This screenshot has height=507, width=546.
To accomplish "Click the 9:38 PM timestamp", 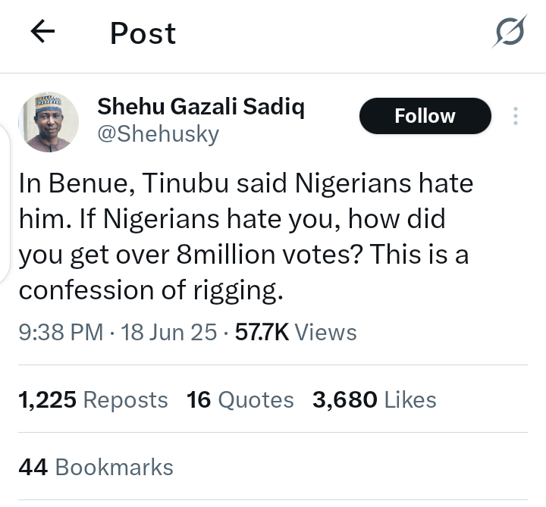I will click(x=61, y=332).
